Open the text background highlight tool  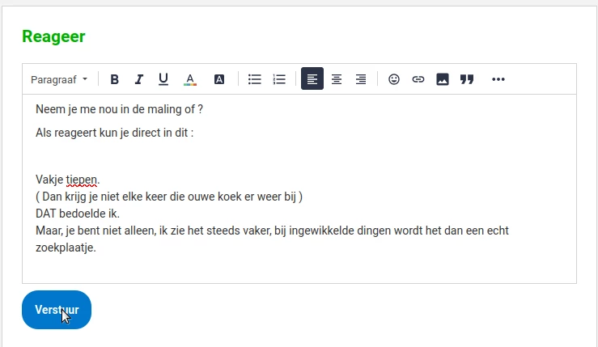point(219,79)
